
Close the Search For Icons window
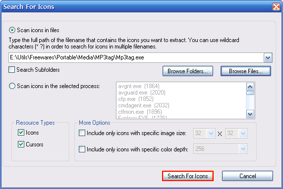click(x=276, y=7)
